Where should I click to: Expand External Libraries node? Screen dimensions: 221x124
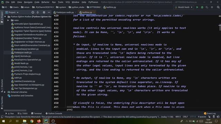pos(5,92)
